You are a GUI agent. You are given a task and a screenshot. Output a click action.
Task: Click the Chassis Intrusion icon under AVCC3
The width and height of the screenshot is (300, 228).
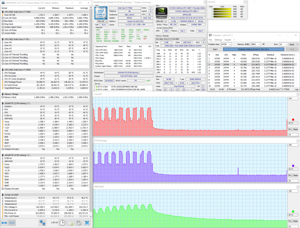pos(3,149)
